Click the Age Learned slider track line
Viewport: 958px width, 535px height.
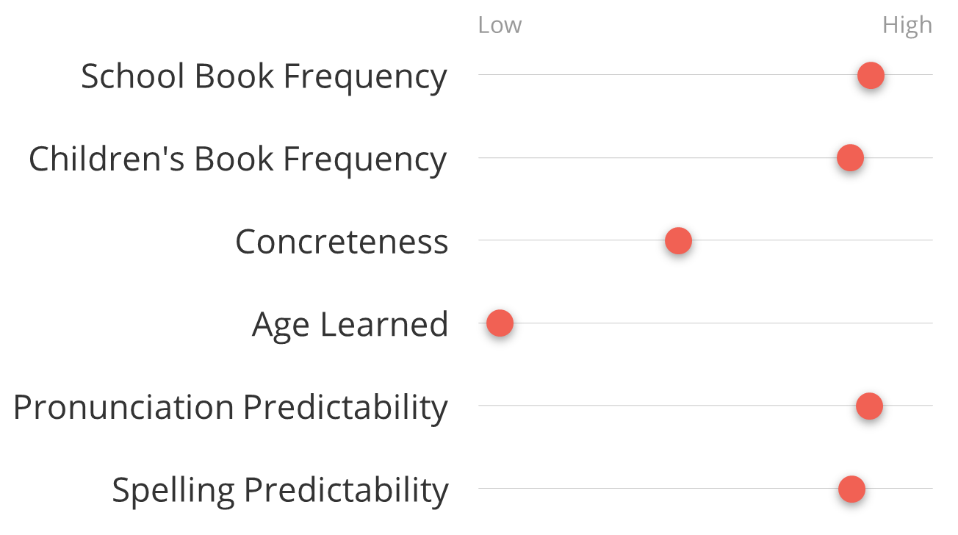click(705, 323)
